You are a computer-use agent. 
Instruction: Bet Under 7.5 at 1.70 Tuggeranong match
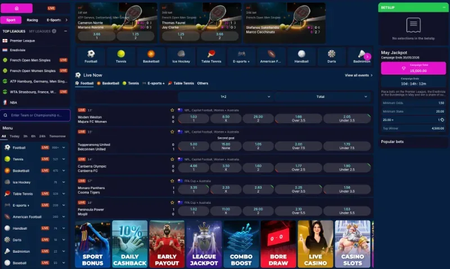point(347,146)
